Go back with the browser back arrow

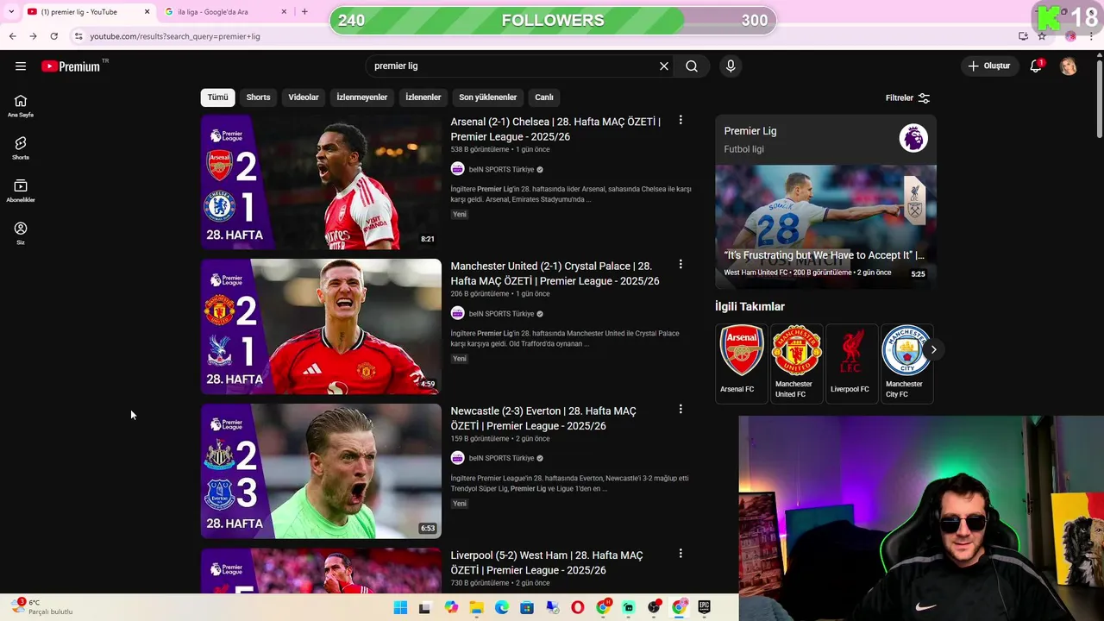click(x=12, y=36)
